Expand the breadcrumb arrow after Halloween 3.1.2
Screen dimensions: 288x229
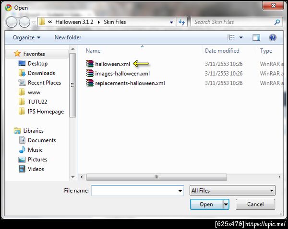99,22
